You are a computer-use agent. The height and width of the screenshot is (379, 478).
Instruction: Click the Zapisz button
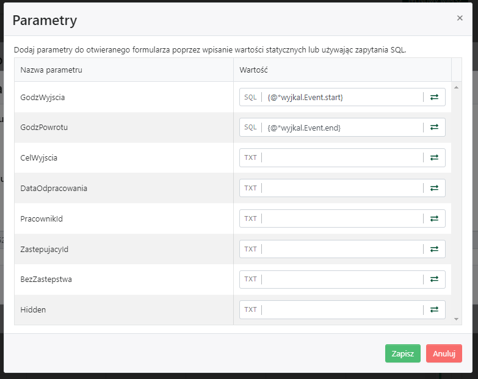[x=402, y=353]
